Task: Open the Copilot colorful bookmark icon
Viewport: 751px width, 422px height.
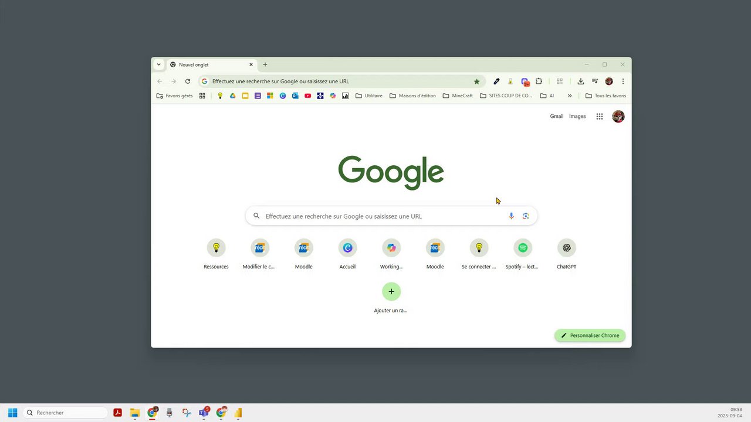Action: tap(333, 96)
